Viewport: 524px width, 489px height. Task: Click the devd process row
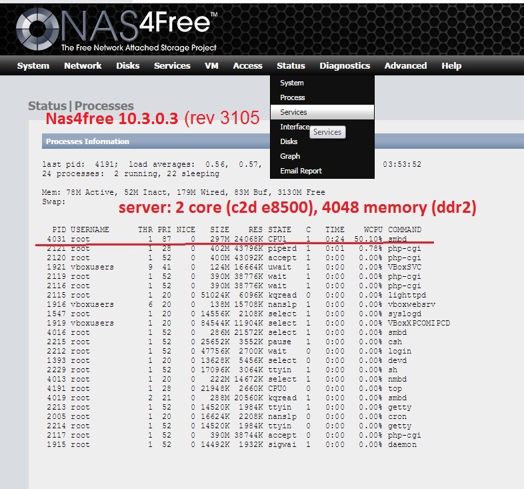[x=227, y=360]
